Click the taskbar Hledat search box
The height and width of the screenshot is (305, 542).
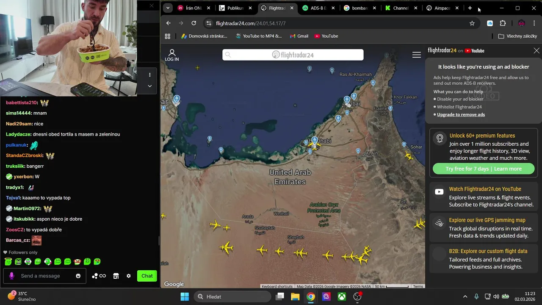[232, 297]
